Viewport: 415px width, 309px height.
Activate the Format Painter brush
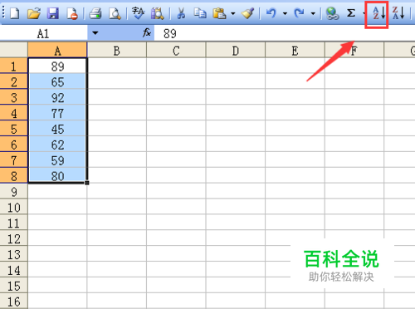(x=248, y=13)
